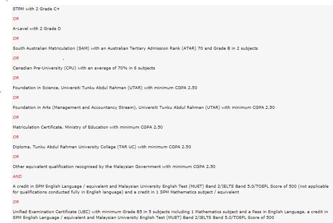Click the Other equivalent qualification line
Viewport: 333px width, 223px height.
(114, 167)
